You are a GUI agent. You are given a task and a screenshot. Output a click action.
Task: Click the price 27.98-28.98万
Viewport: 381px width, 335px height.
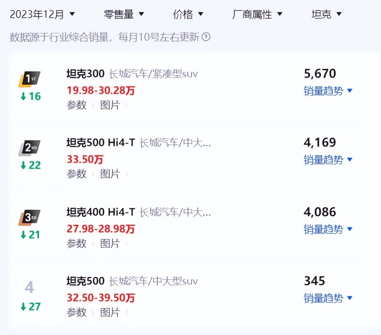(101, 229)
